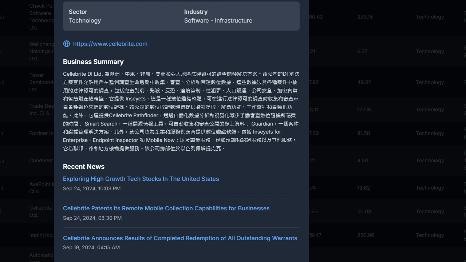This screenshot has height=262, width=466.
Task: Click the 81.58 value in background table
Action: (364, 133)
